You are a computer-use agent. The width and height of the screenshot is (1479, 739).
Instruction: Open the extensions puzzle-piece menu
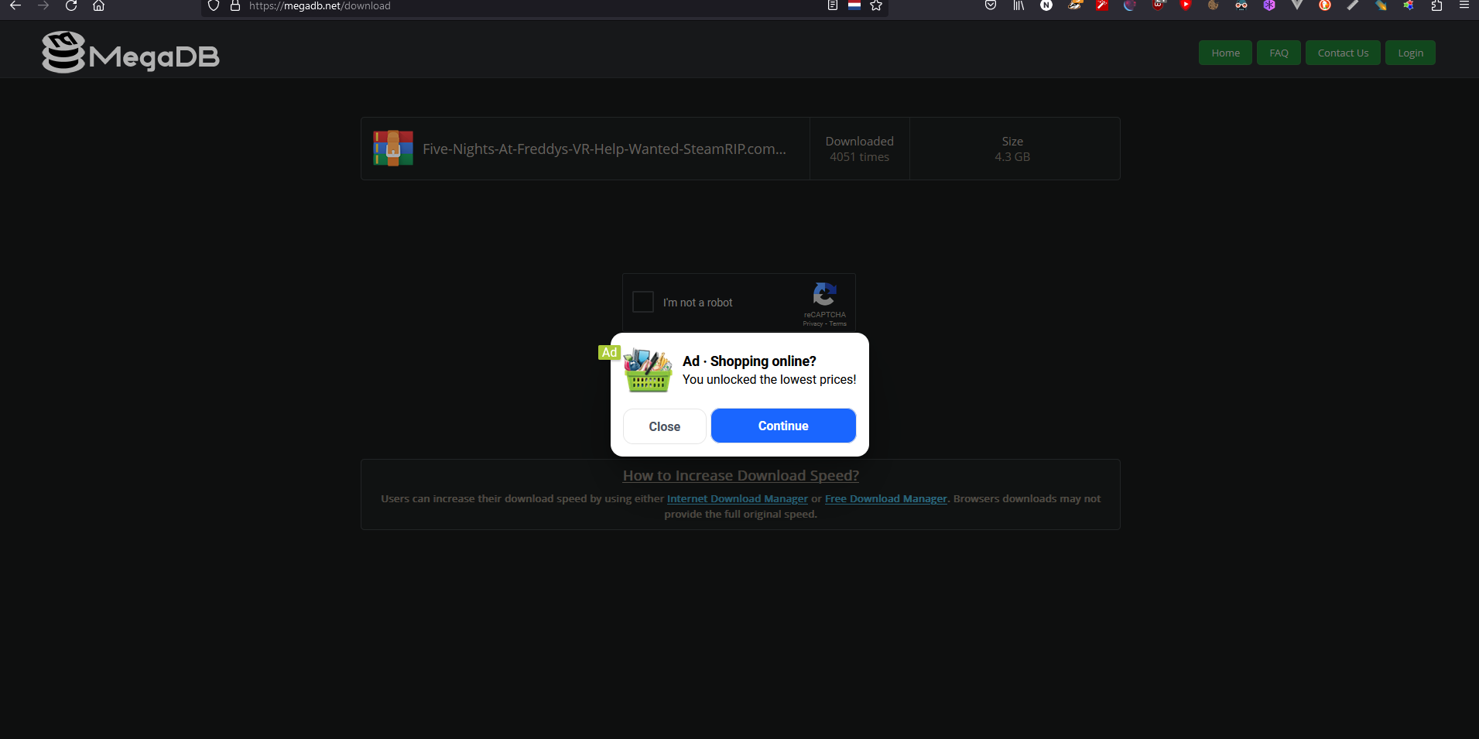(x=1437, y=6)
